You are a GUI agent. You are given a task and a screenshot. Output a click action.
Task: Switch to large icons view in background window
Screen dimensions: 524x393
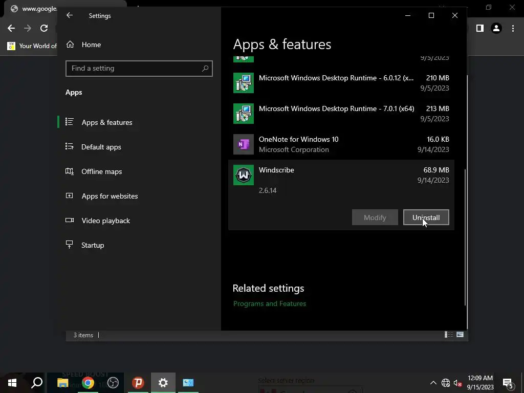[460, 335]
